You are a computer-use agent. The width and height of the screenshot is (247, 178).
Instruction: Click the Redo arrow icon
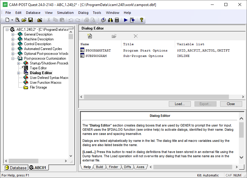click(78, 20)
